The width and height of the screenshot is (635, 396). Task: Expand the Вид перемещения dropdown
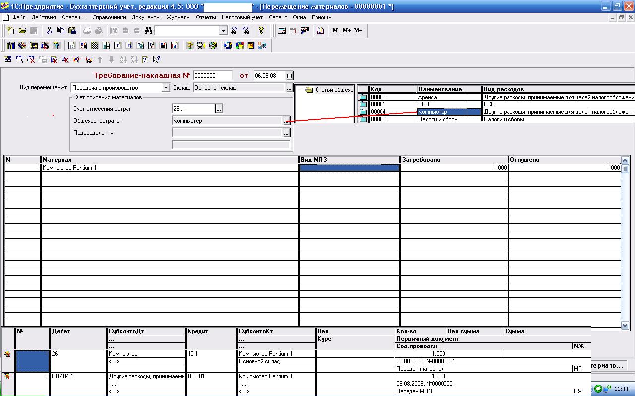[x=166, y=88]
